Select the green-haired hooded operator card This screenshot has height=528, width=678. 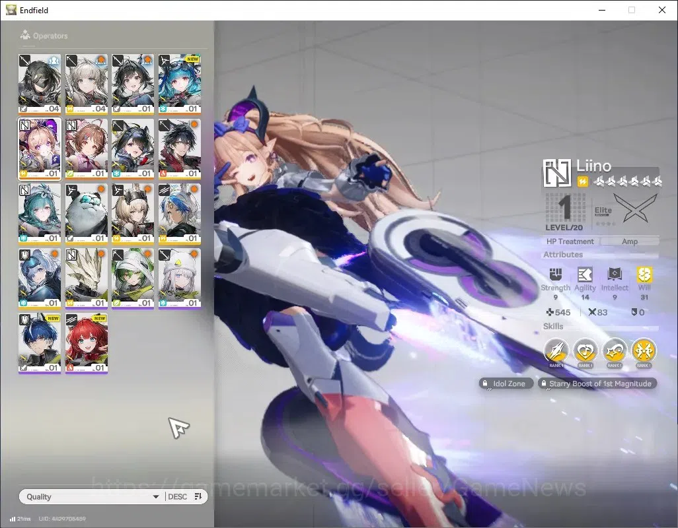click(133, 278)
